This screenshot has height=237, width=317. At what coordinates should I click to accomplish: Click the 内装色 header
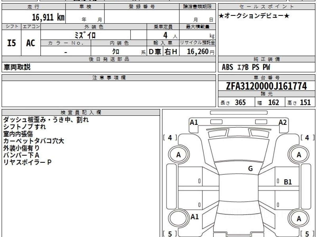119,43
